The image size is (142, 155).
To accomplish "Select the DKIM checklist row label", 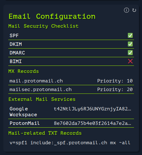I will tap(16, 44).
